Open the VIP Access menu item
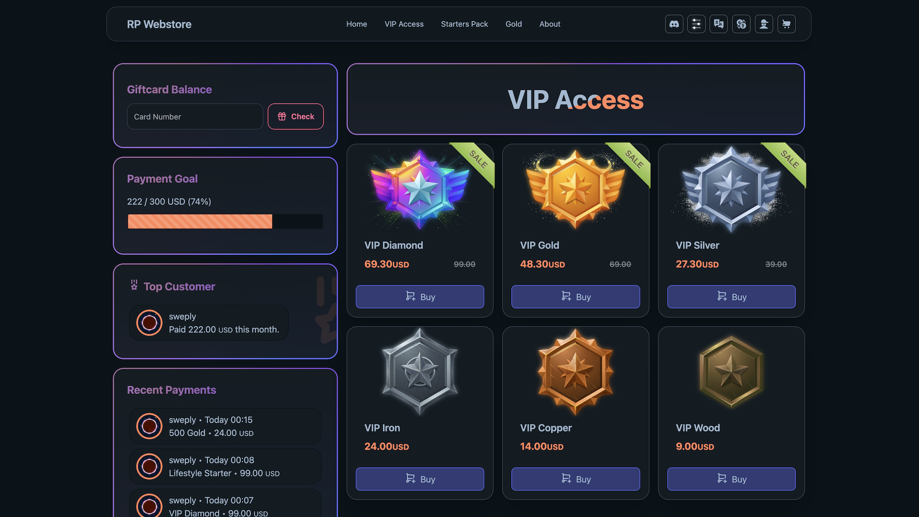919x517 pixels. coord(404,24)
